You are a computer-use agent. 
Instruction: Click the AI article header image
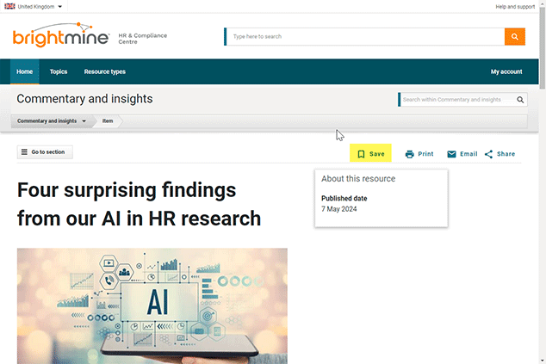click(x=152, y=305)
